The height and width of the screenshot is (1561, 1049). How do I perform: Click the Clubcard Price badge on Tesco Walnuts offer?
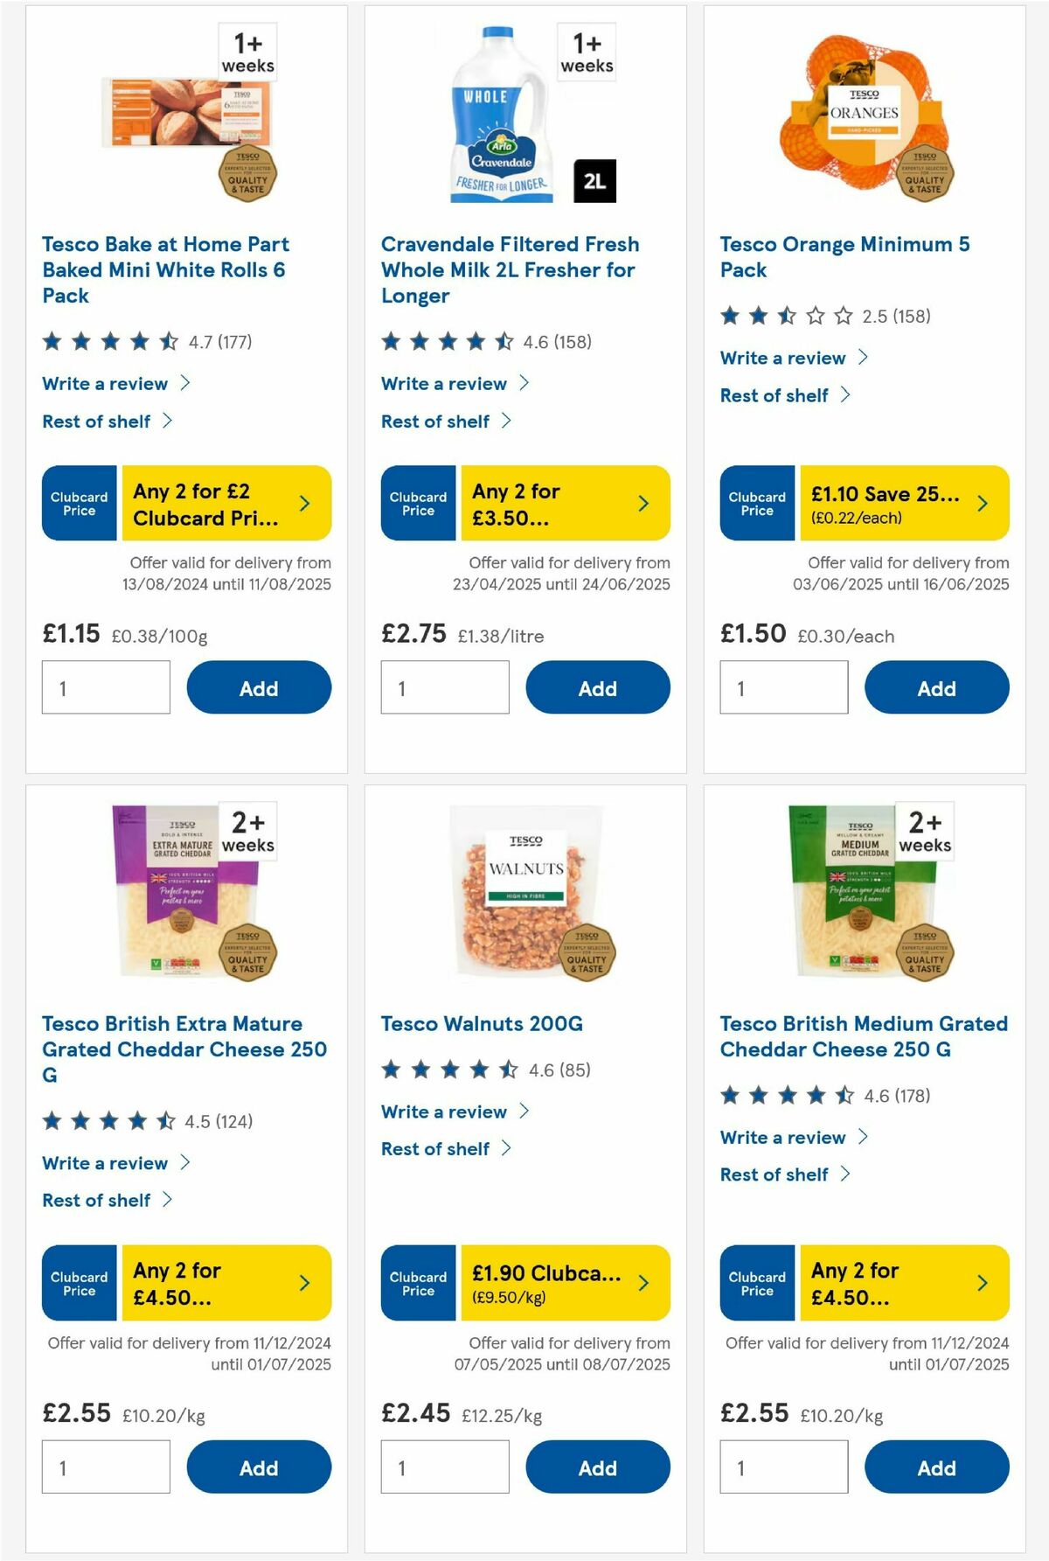[418, 1283]
